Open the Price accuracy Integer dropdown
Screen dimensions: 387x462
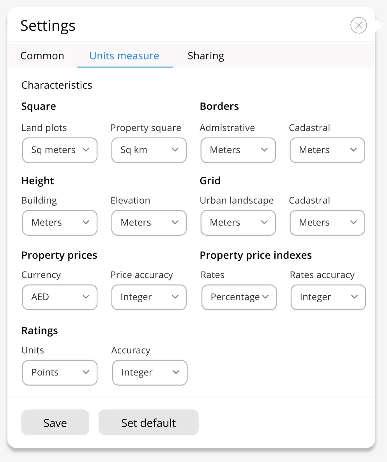point(149,297)
